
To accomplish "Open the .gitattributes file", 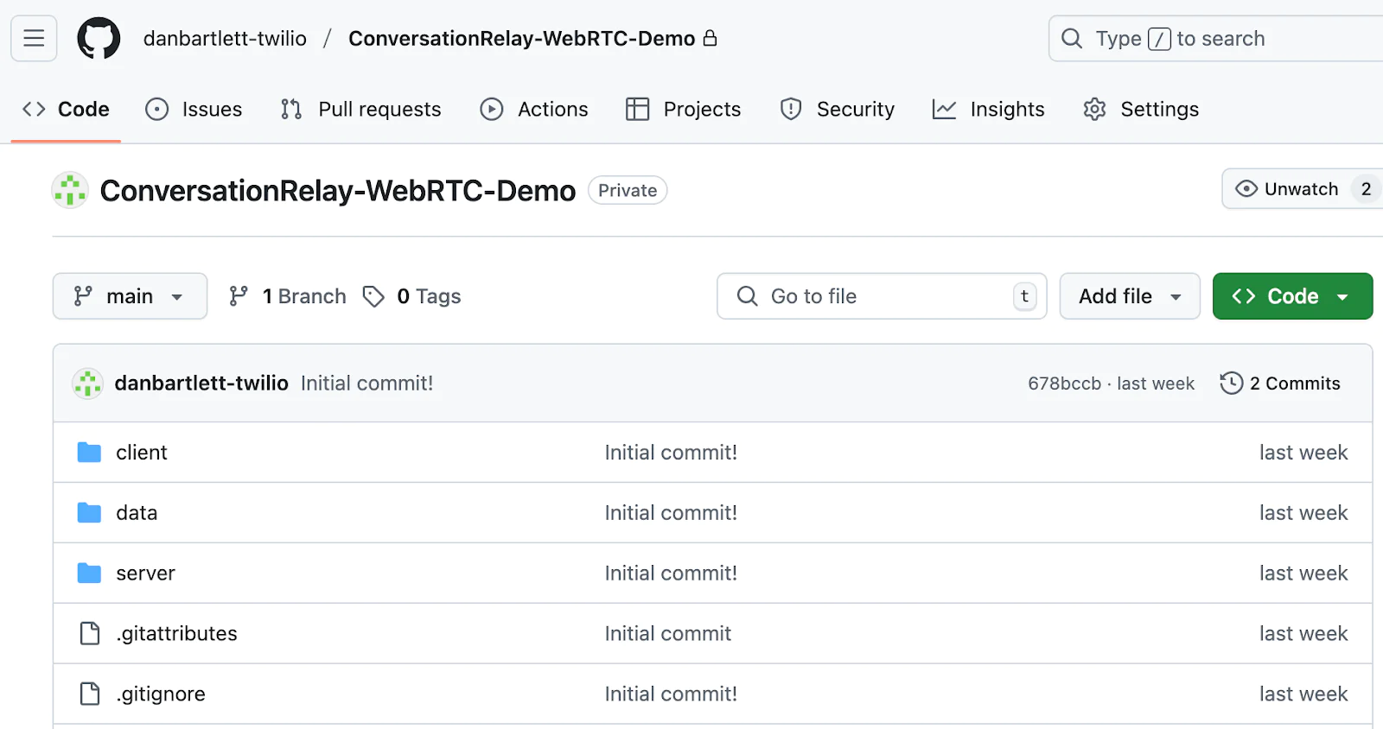I will point(176,634).
